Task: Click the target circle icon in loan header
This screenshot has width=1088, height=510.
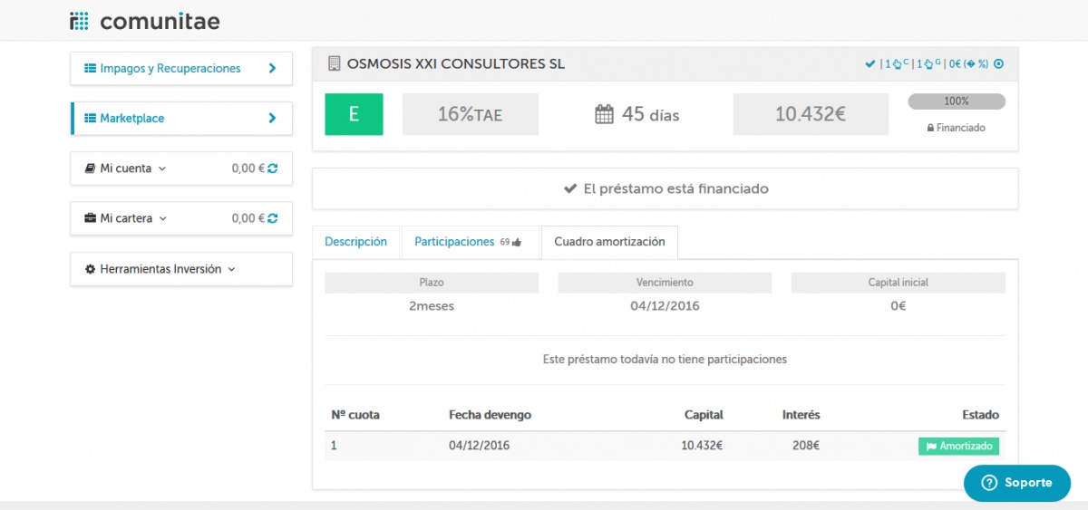Action: 999,64
